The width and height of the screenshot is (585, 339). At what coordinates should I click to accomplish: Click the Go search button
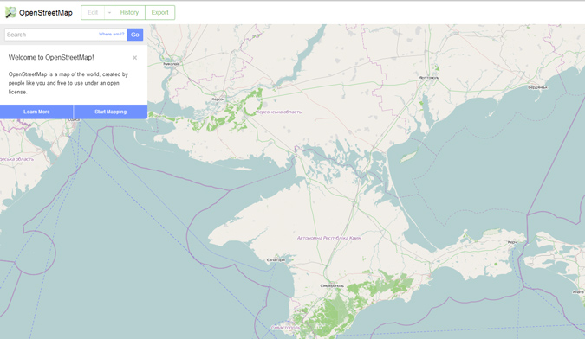click(x=135, y=35)
